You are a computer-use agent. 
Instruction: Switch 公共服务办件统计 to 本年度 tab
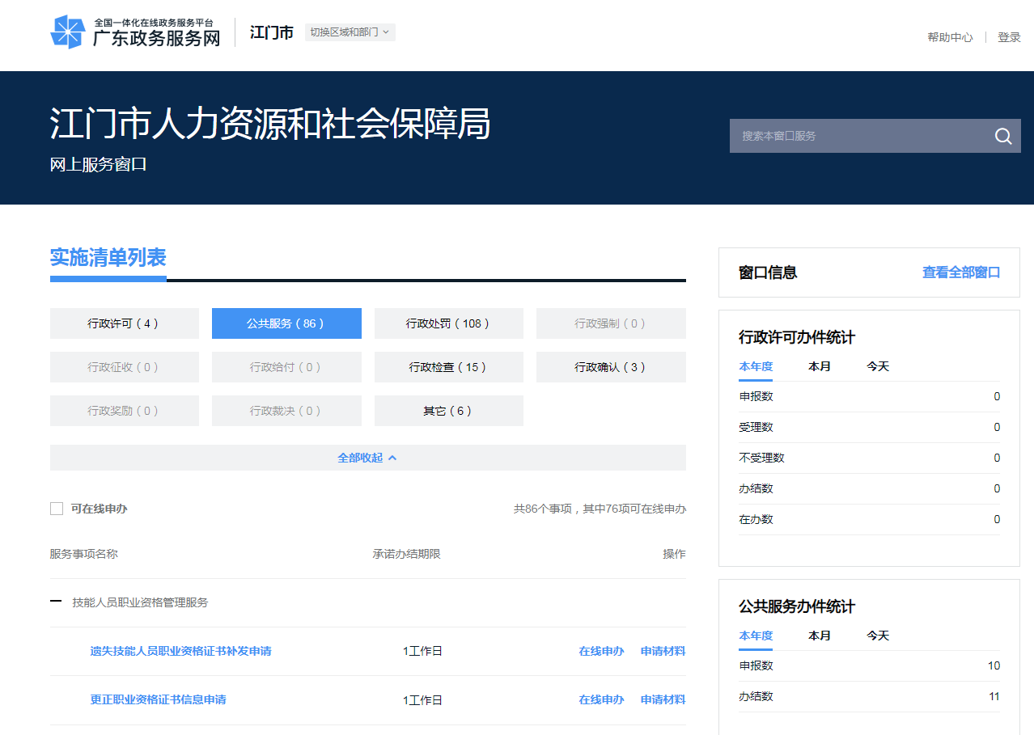[756, 636]
